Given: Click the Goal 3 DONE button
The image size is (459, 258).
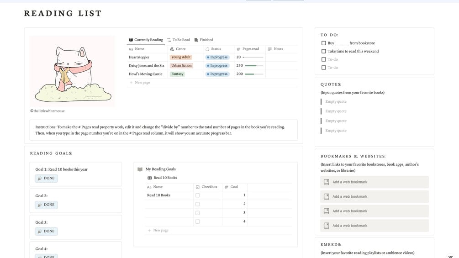Looking at the screenshot, I should click(46, 231).
